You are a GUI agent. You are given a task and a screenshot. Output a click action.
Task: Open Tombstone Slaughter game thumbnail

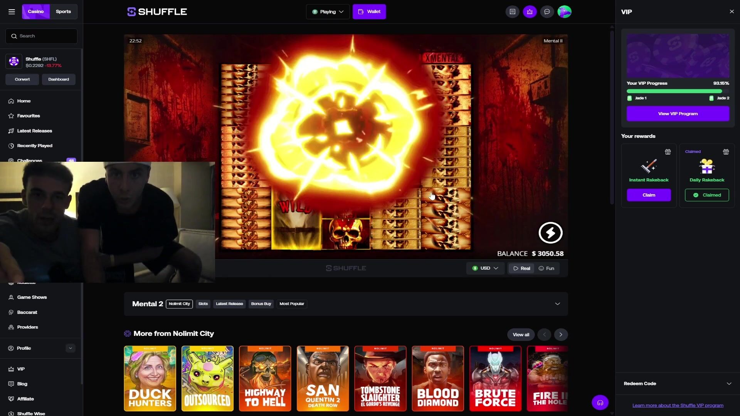pos(380,379)
